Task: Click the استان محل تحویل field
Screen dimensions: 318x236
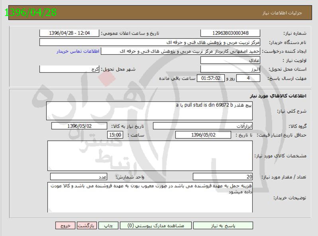Action: click(230, 69)
